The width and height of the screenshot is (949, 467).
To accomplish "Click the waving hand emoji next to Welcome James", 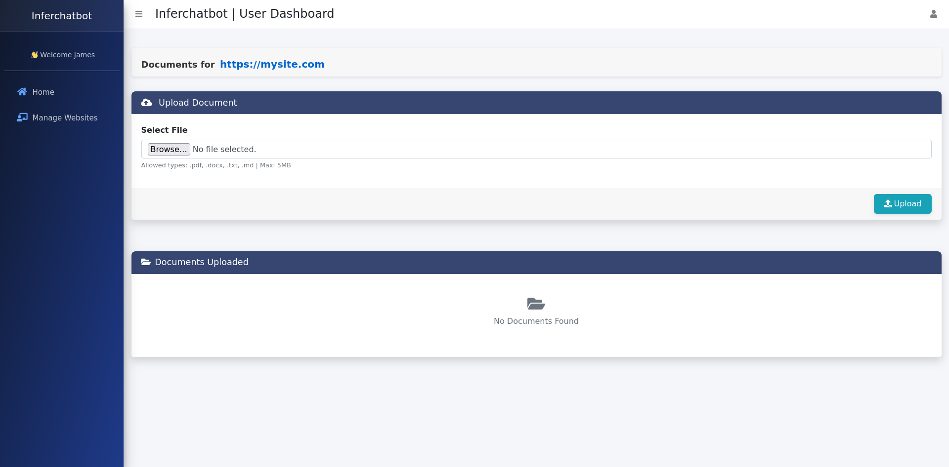I will click(x=35, y=55).
